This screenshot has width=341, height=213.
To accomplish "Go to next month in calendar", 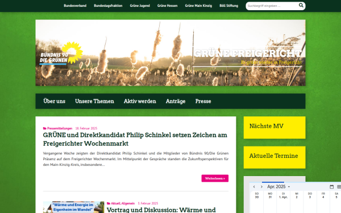I will [x=261, y=187].
